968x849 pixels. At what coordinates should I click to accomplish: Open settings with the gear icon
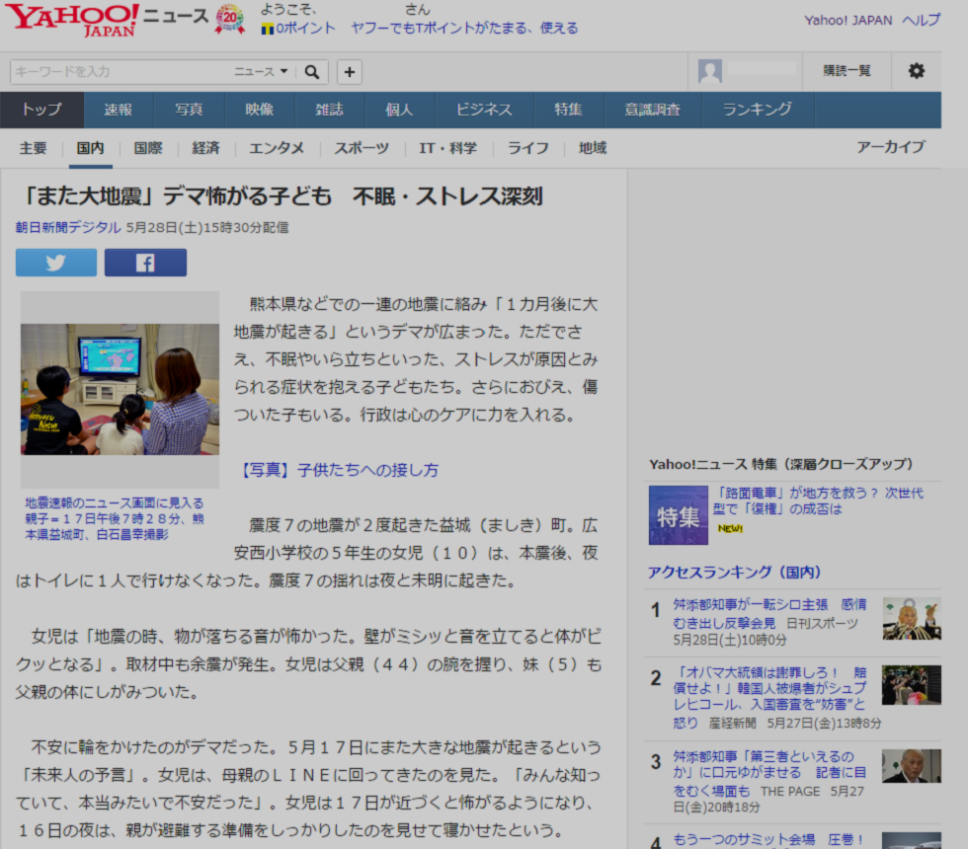(x=917, y=71)
